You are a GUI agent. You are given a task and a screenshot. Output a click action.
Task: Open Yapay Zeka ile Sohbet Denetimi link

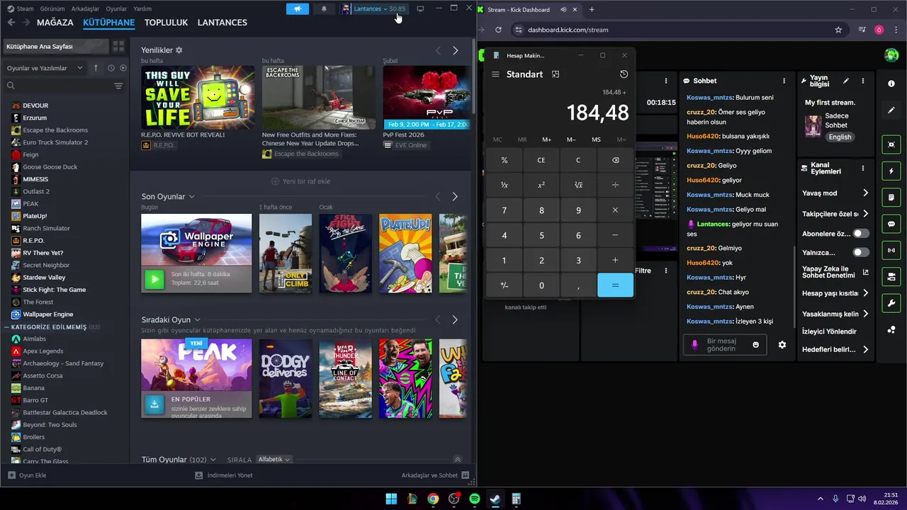point(835,271)
